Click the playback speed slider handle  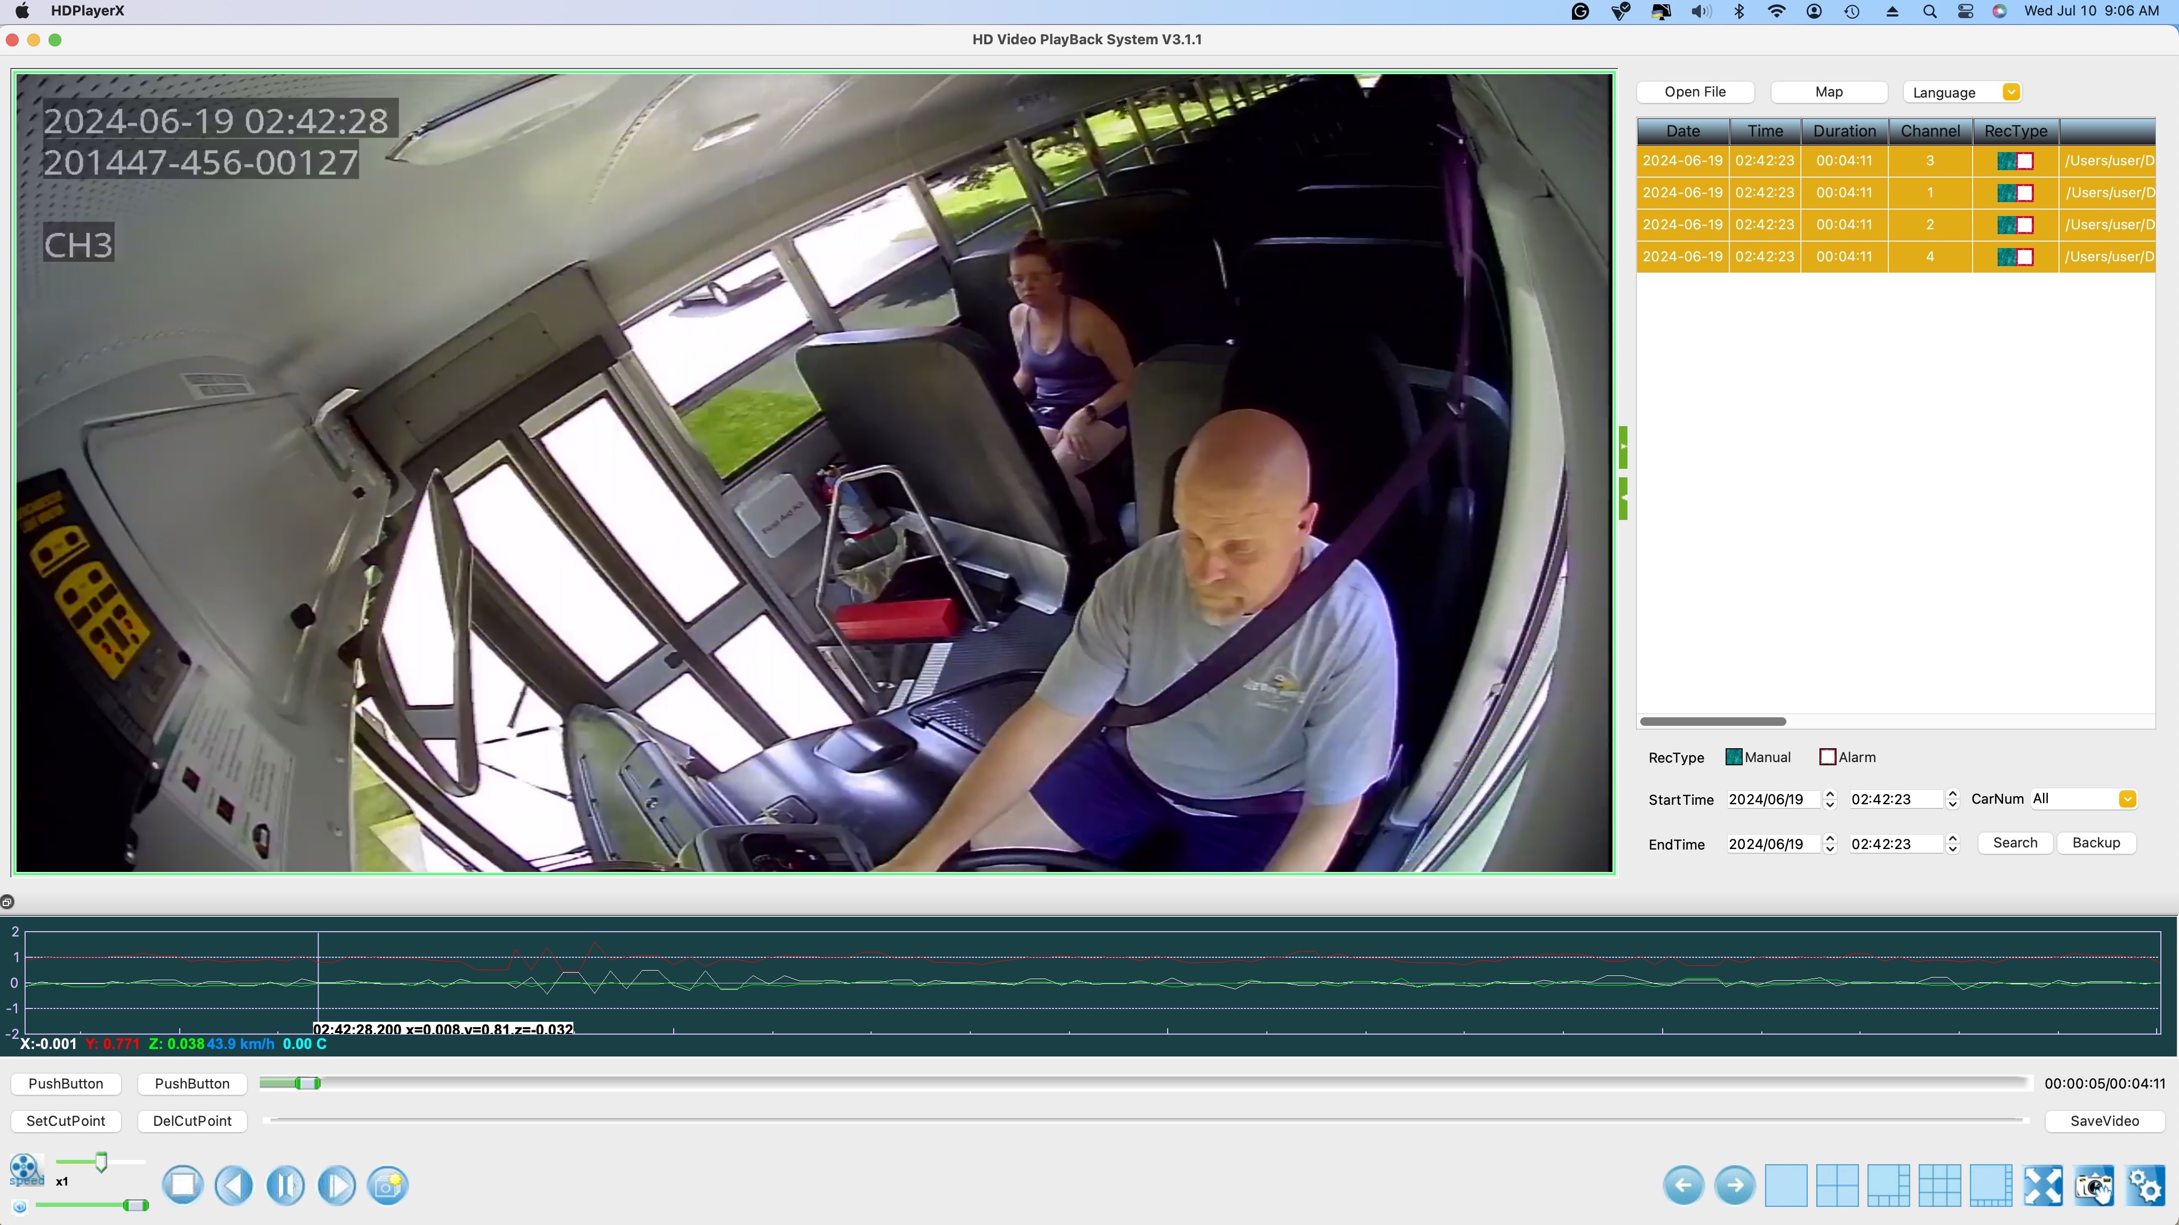(x=101, y=1163)
